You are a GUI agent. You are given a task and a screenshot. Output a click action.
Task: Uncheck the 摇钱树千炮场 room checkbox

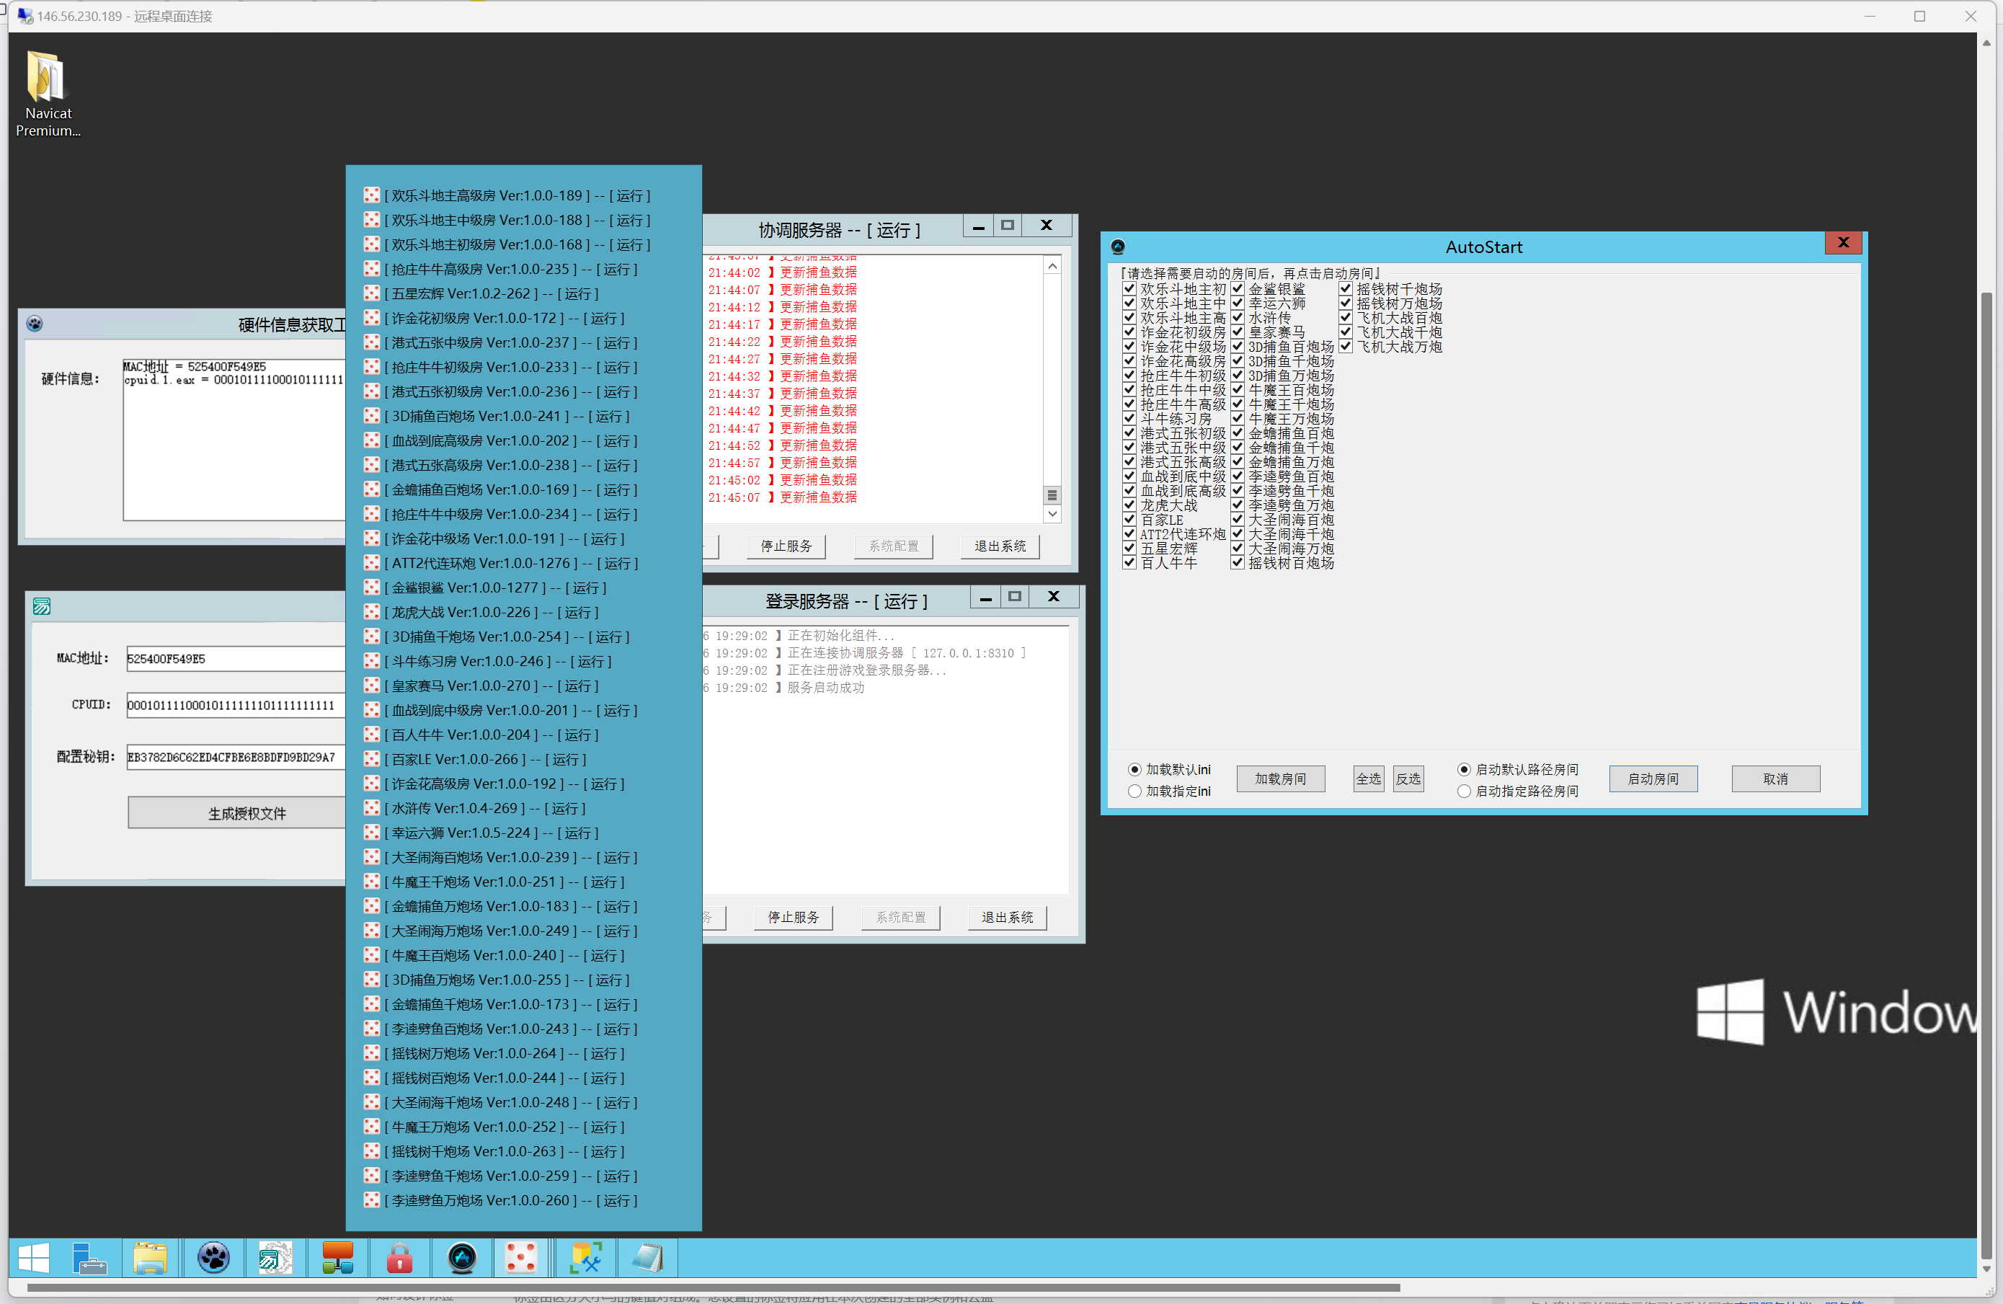tap(1346, 289)
